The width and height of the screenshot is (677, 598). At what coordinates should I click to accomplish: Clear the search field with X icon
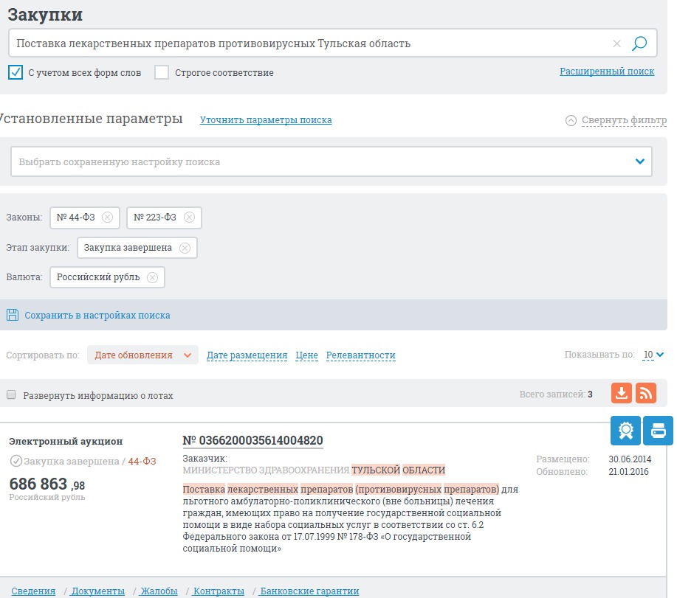pyautogui.click(x=617, y=44)
